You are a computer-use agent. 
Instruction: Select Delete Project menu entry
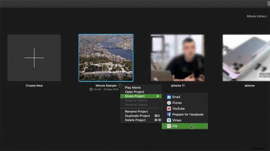tap(141, 120)
